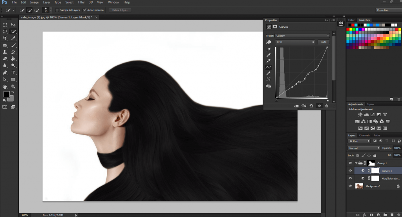Close the safe_image (8).jpg document tab
The height and width of the screenshot is (217, 402).
97,17
